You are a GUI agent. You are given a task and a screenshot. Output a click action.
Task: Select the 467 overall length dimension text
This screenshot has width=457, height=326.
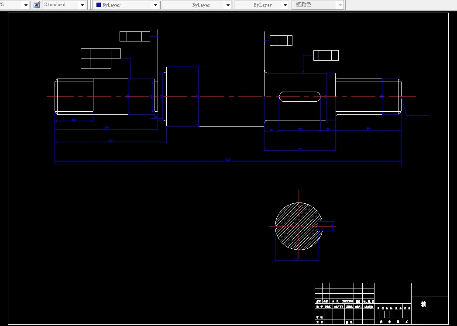[228, 159]
